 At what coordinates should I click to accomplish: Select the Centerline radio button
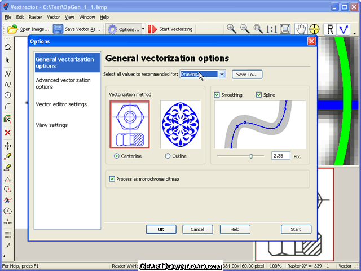point(117,156)
